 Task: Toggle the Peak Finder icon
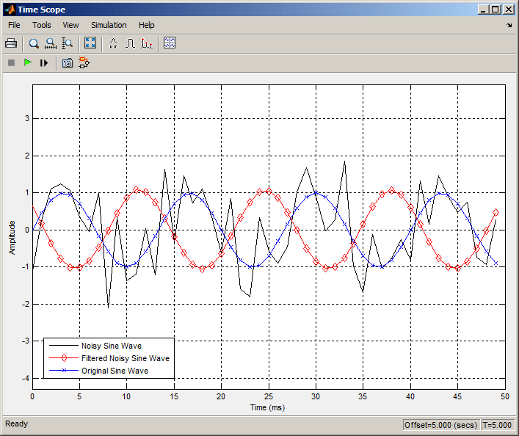pyautogui.click(x=147, y=43)
